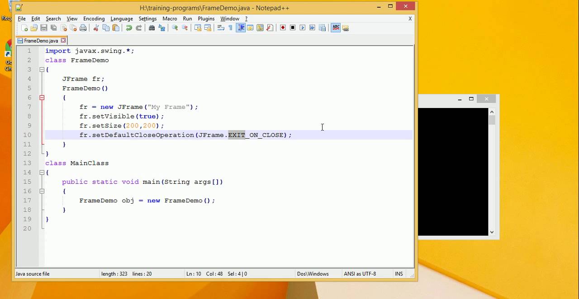This screenshot has height=299, width=579.
Task: Toggle Word Wrap toolbar button
Action: pyautogui.click(x=221, y=28)
